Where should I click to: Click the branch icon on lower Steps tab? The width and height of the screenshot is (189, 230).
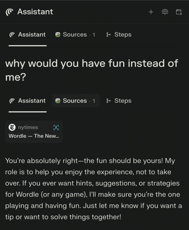coord(109,101)
